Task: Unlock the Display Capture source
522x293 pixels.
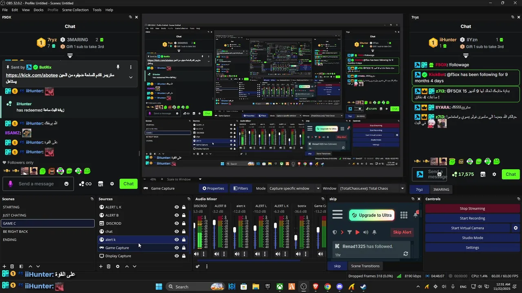Action: pyautogui.click(x=184, y=256)
